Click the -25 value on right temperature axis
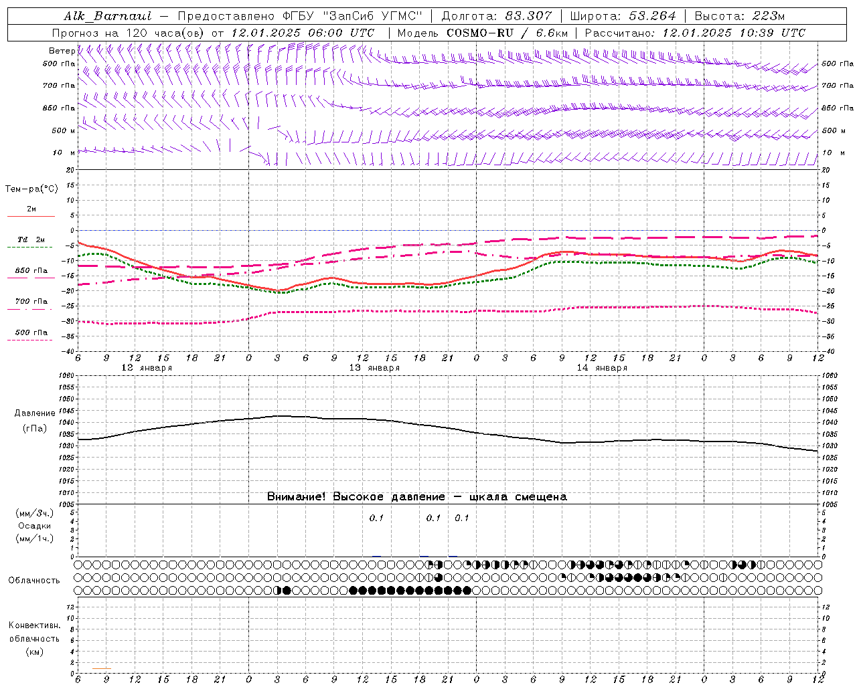 pos(828,306)
